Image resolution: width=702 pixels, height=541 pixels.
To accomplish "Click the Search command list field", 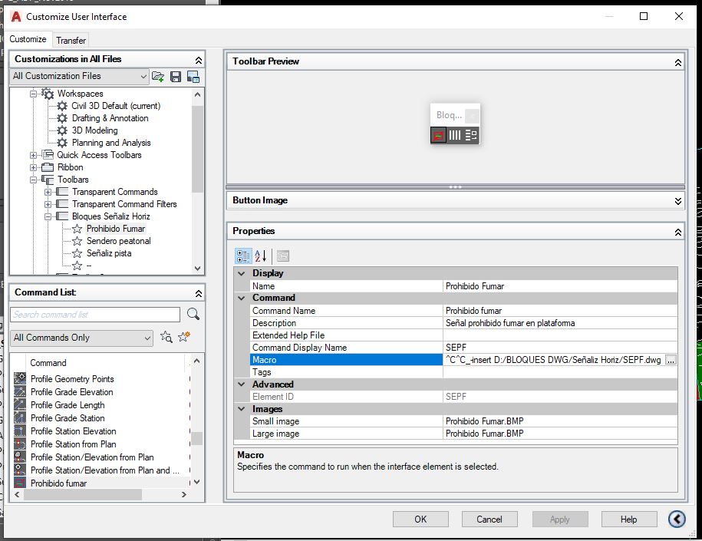I will (x=95, y=315).
